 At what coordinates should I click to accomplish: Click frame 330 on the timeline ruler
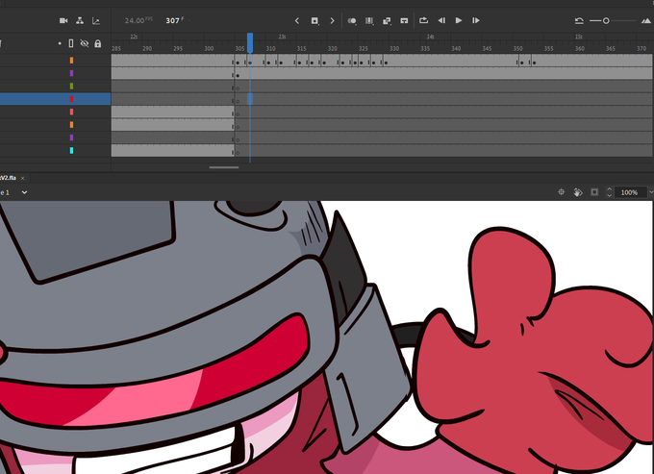pos(394,48)
